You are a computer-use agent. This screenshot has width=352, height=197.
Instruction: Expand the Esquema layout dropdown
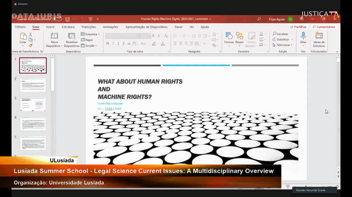coord(91,34)
